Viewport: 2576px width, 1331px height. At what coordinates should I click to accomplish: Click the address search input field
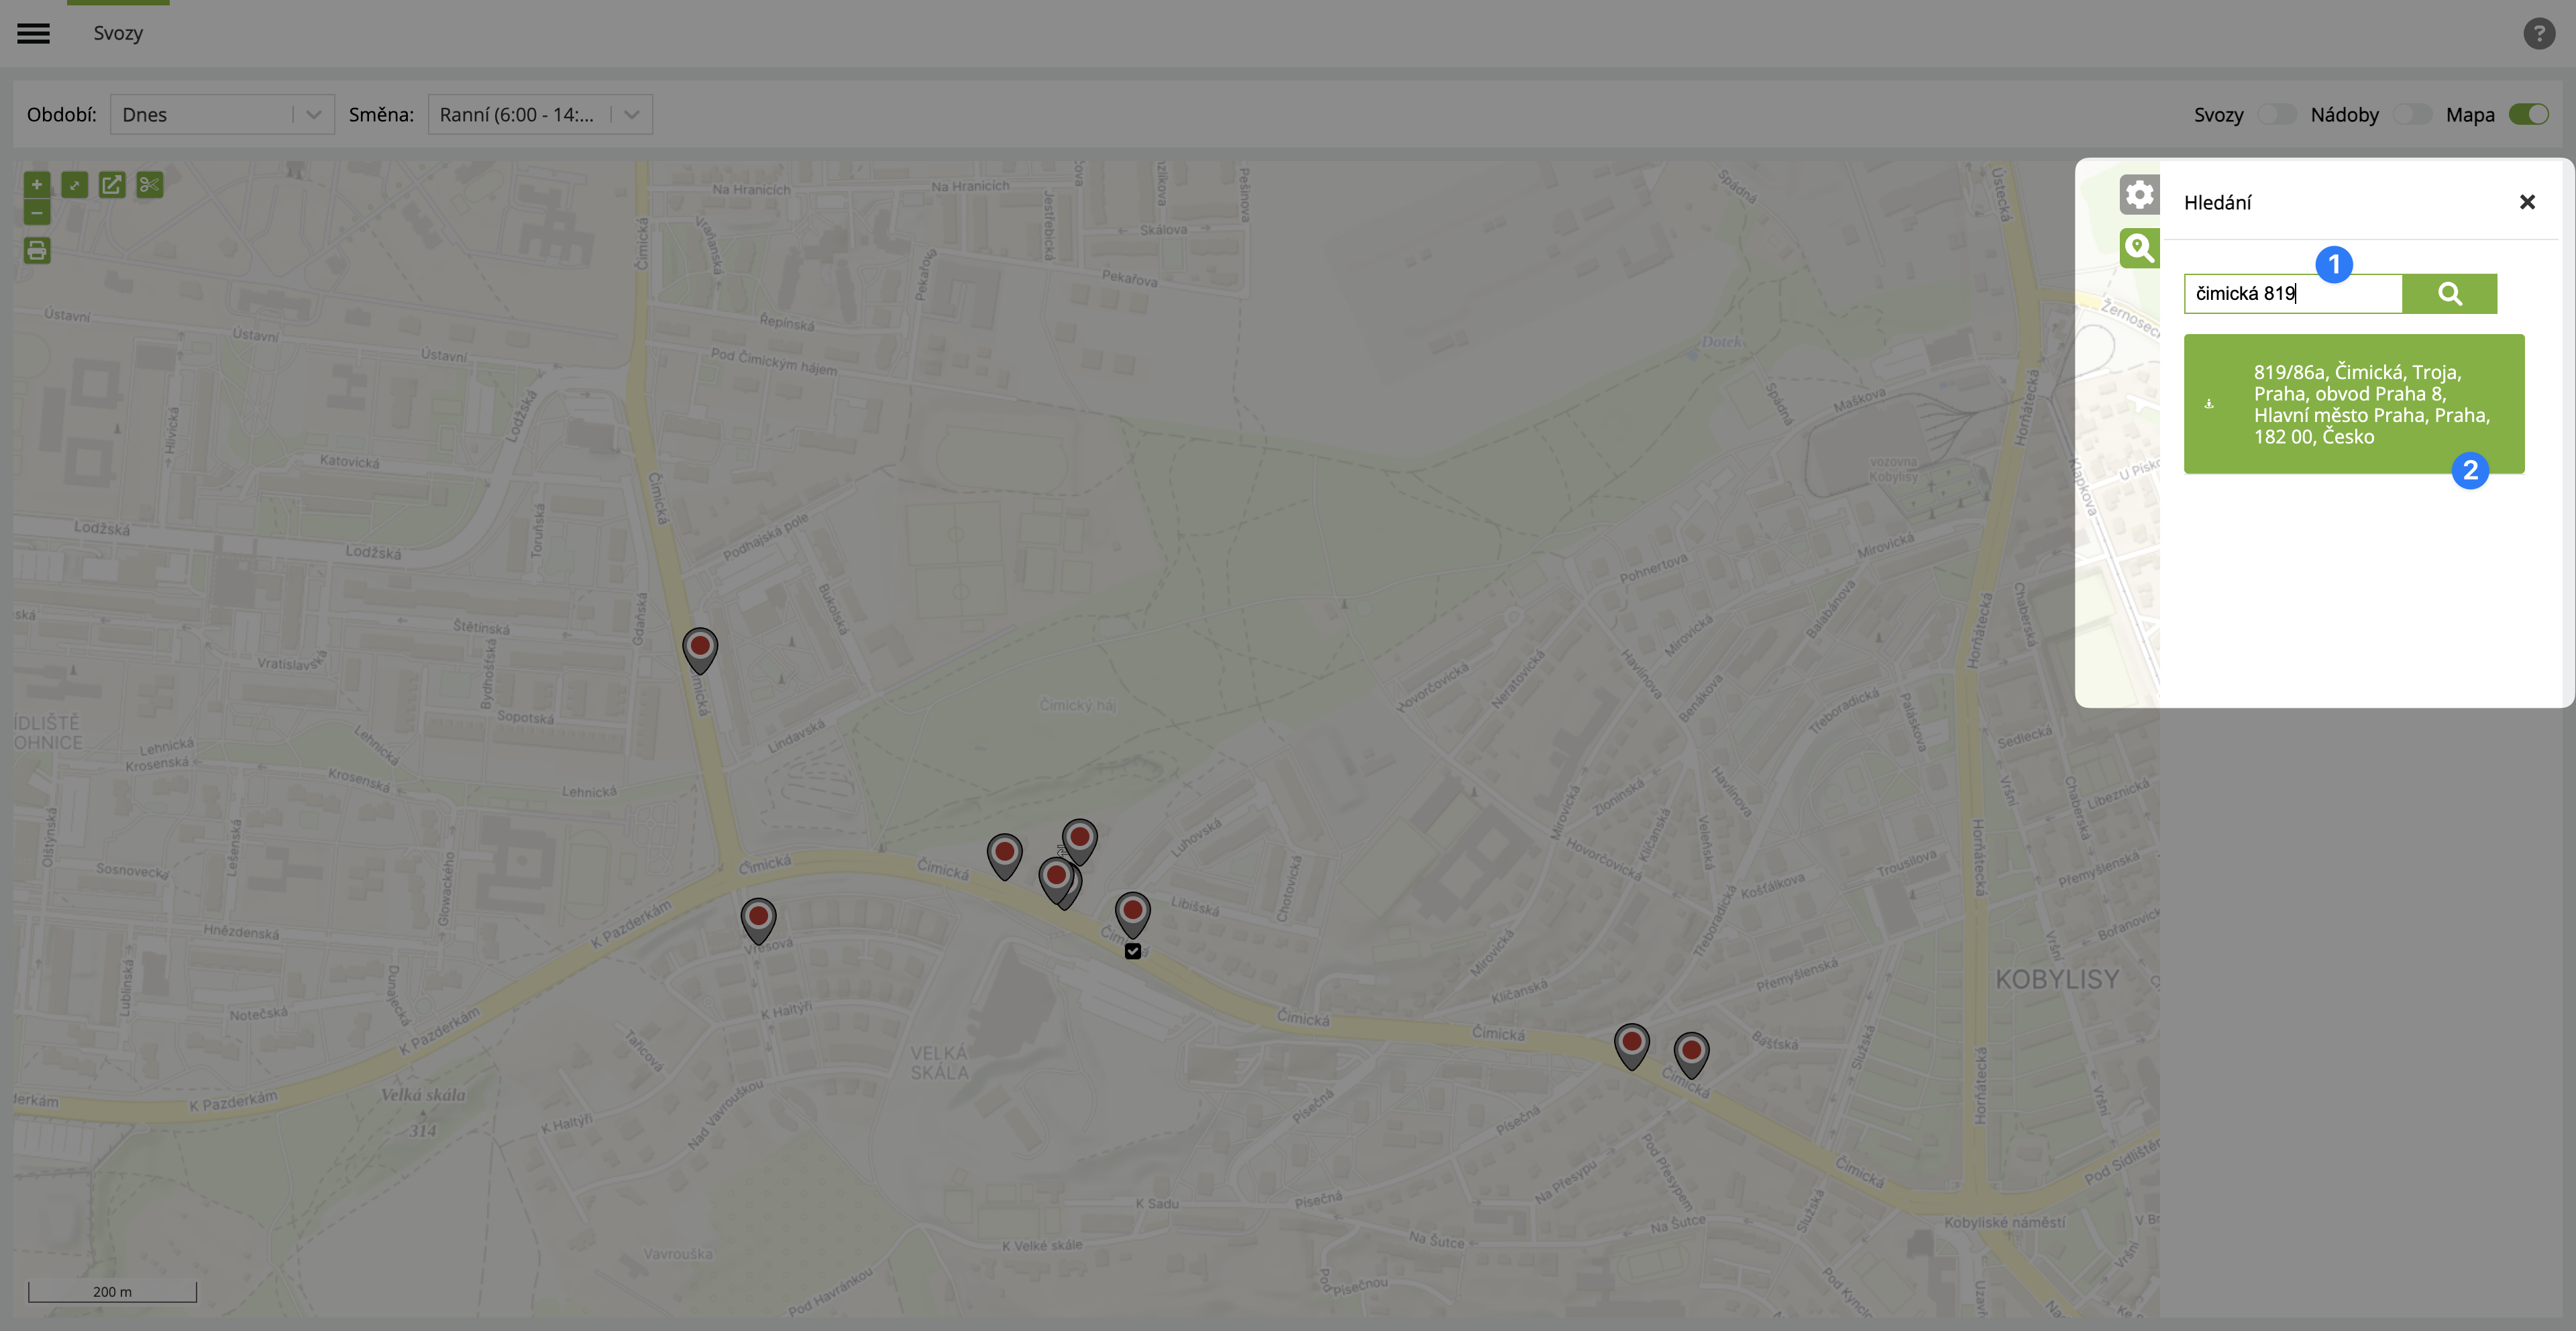pyautogui.click(x=2292, y=293)
